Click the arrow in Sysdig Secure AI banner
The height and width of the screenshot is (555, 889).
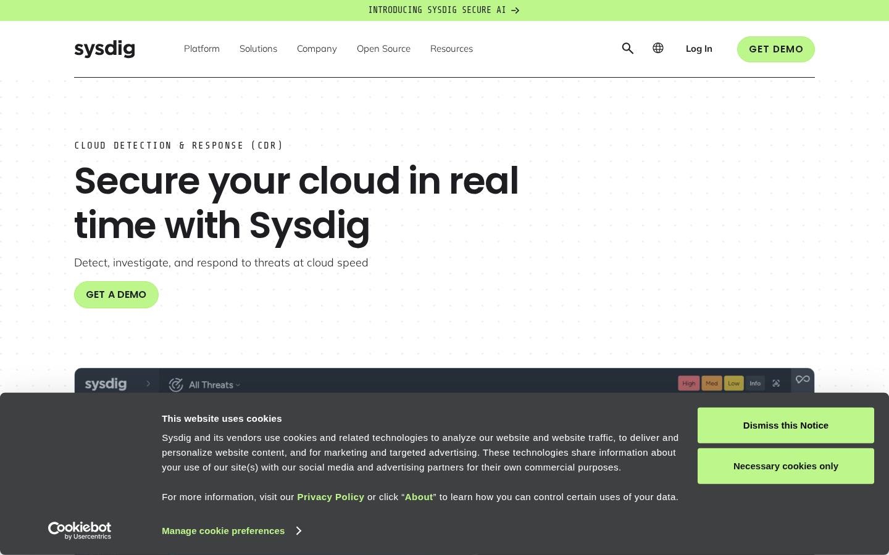click(515, 10)
